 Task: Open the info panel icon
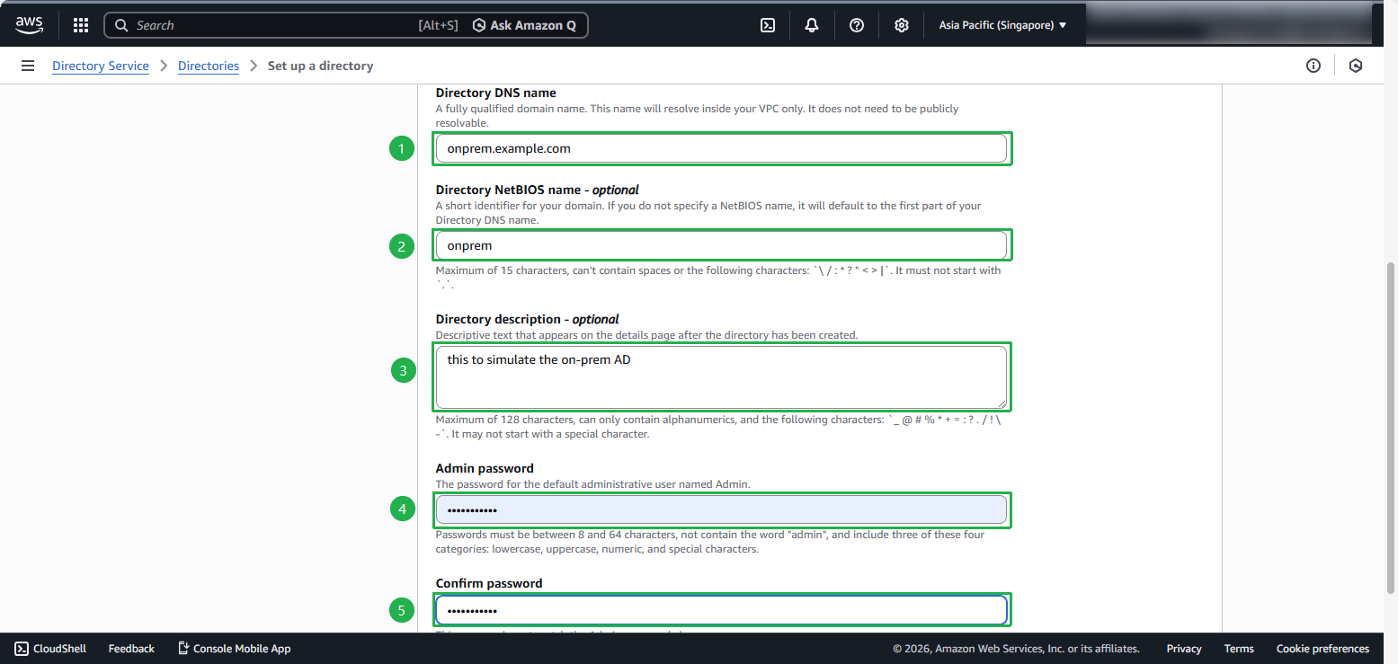1313,66
